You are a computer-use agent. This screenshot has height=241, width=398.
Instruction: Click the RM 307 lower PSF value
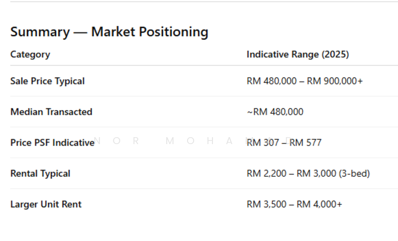[262, 143]
